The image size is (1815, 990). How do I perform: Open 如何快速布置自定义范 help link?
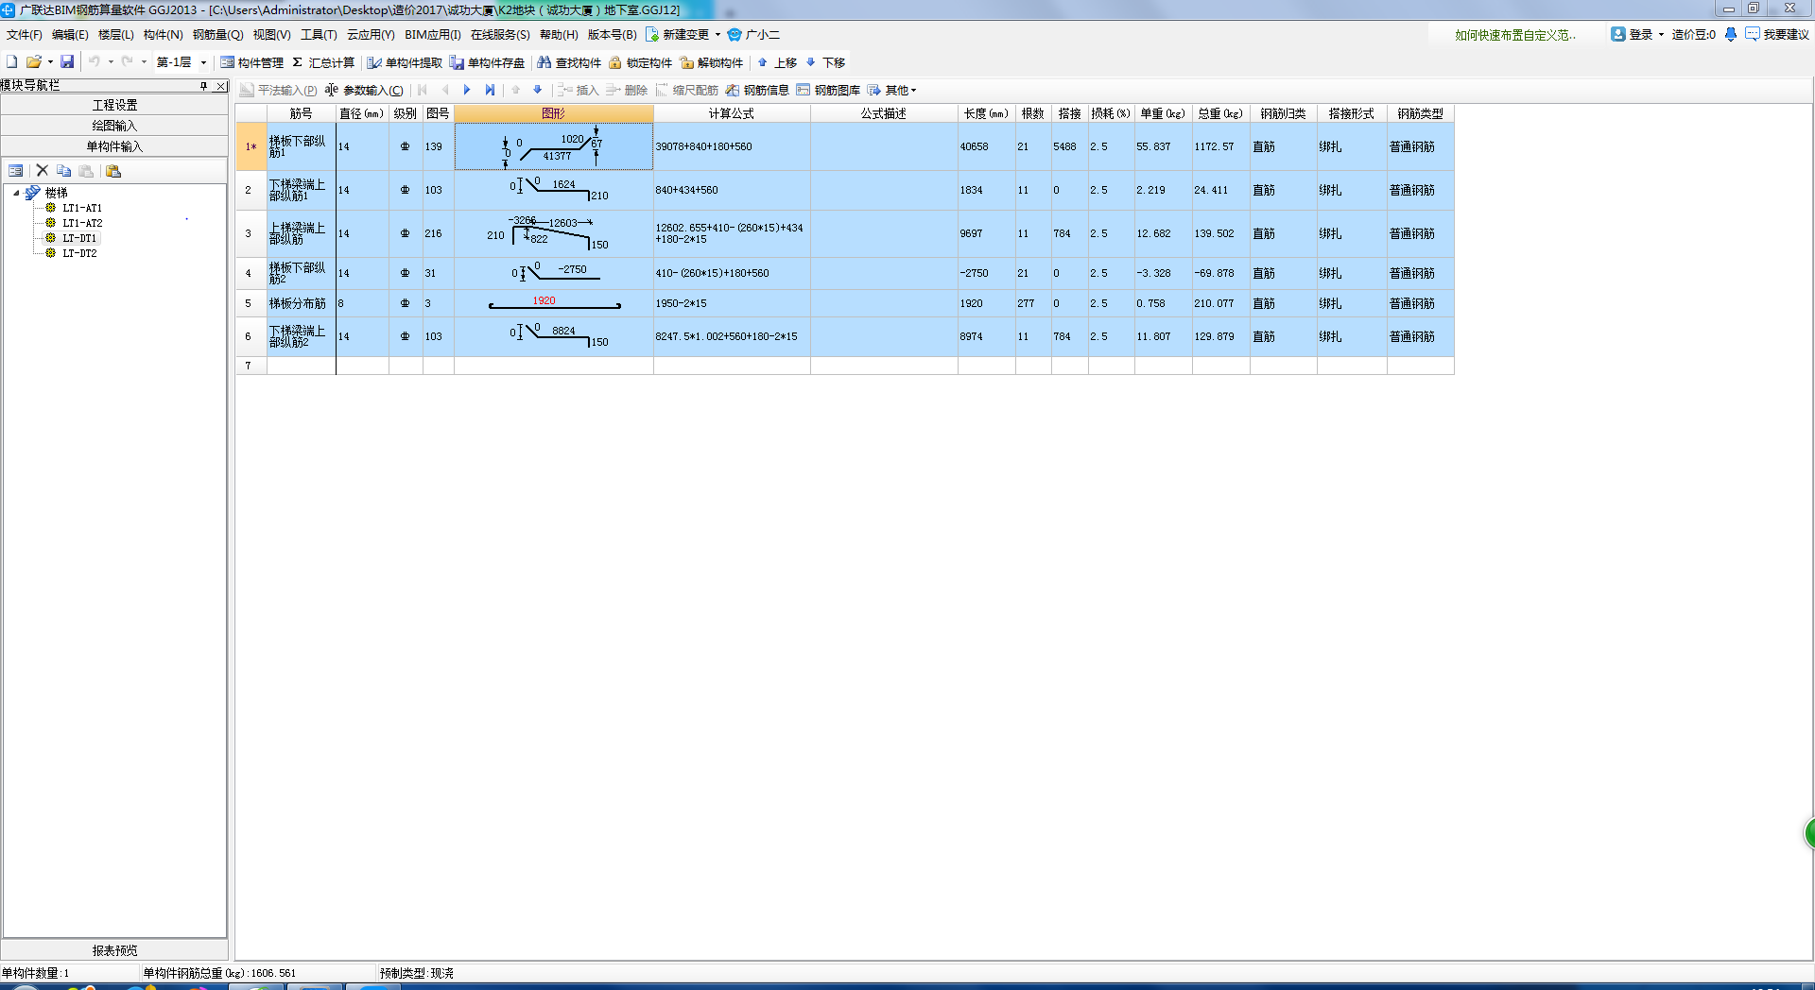pyautogui.click(x=1514, y=35)
